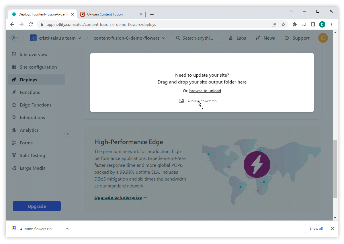This screenshot has height=244, width=344.
Task: Click the share page icon in address bar
Action: 274,24
